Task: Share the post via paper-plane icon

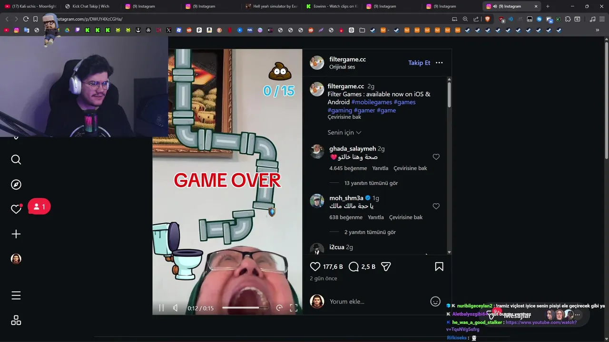Action: [386, 267]
